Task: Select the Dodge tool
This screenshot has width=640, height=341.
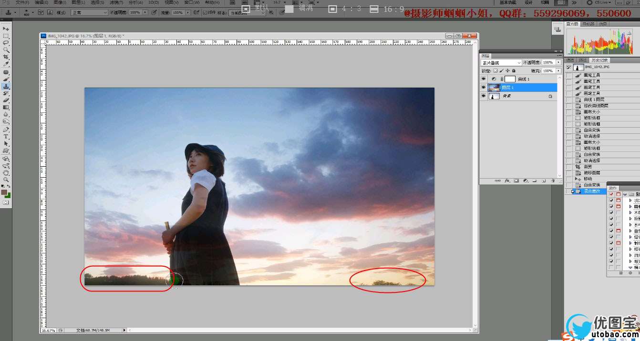Action: coord(6,121)
